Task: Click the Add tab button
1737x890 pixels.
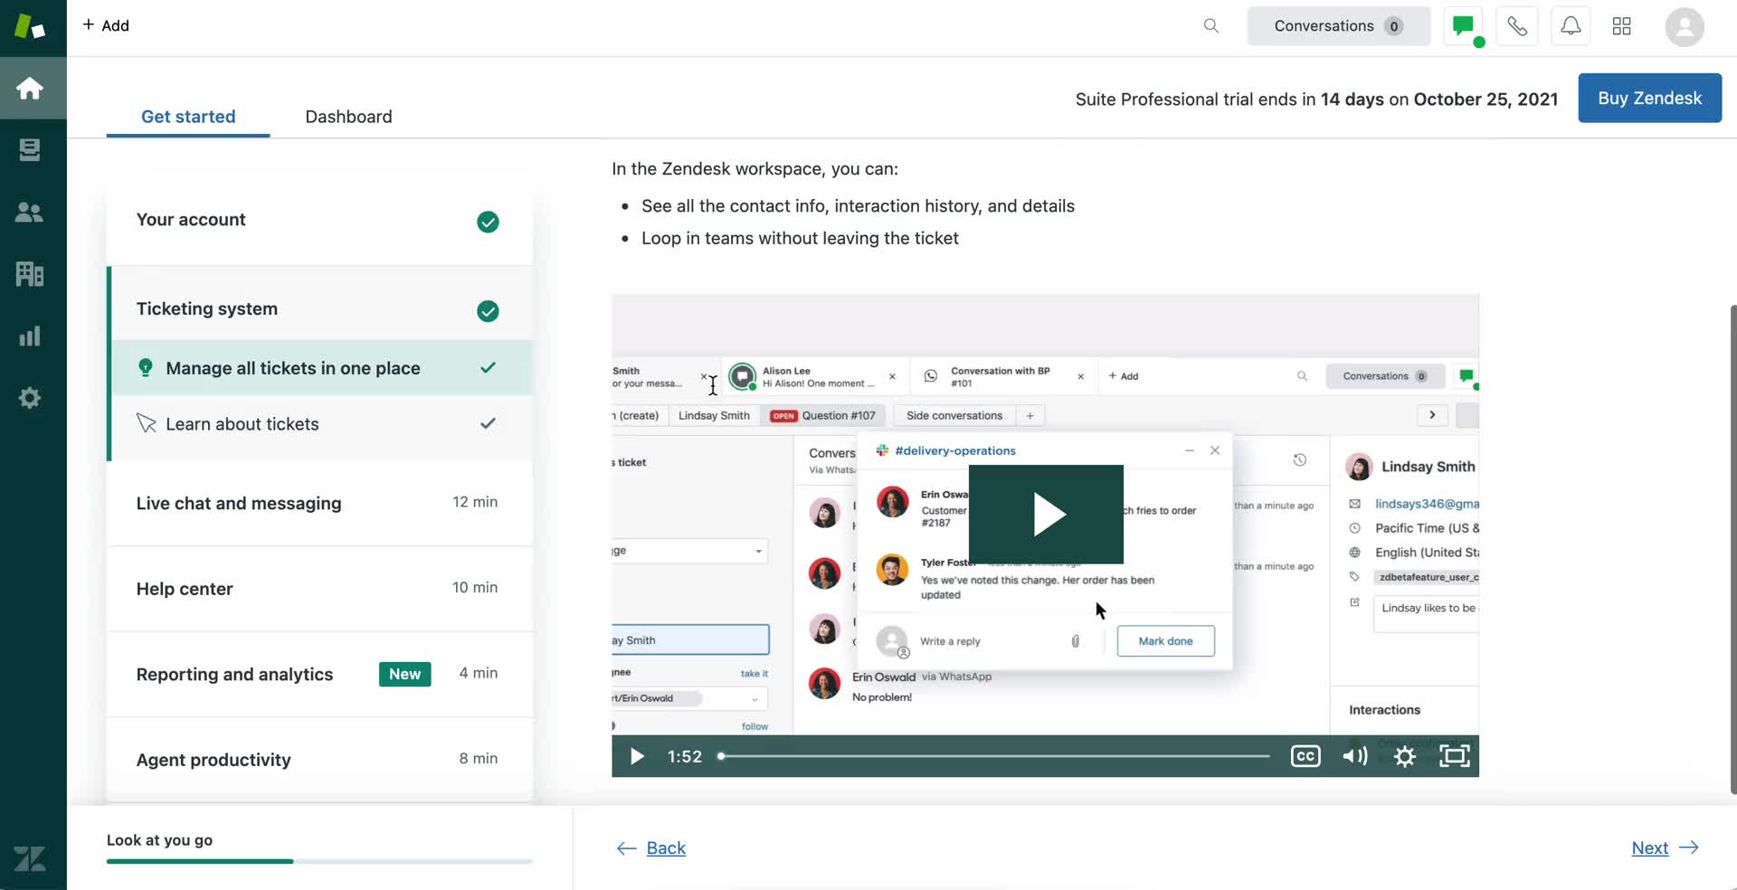Action: 106,25
